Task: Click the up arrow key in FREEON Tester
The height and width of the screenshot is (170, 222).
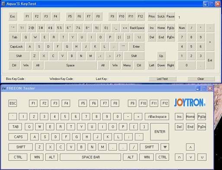Action: tap(190, 147)
